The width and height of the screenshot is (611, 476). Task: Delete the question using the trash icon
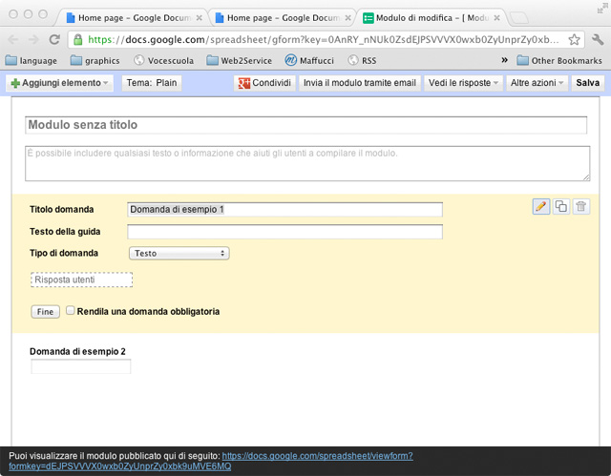(581, 207)
